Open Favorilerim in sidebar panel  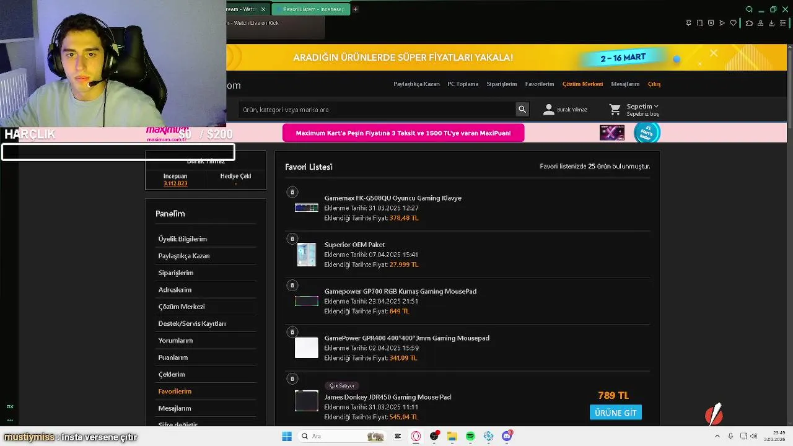pyautogui.click(x=175, y=391)
